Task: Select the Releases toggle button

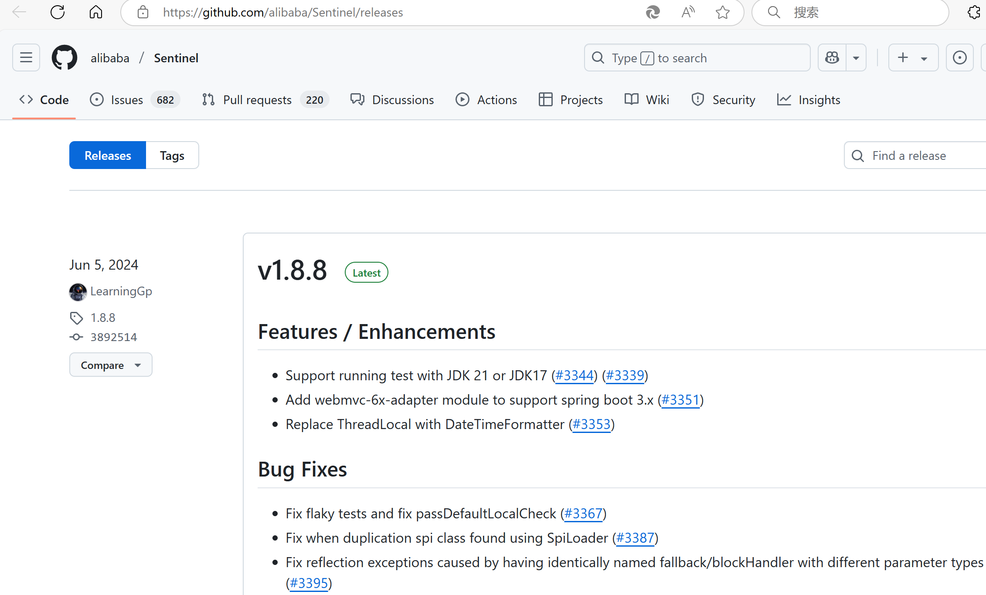Action: pyautogui.click(x=108, y=156)
